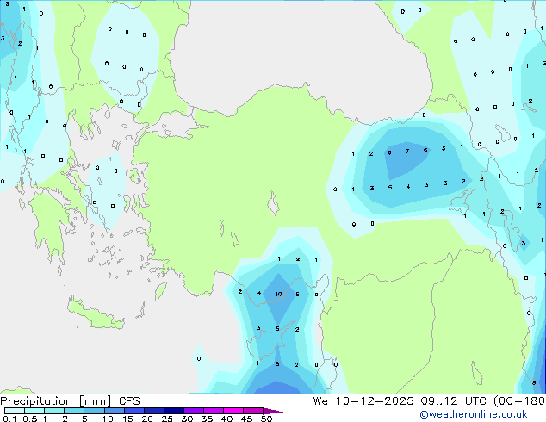This screenshot has width=546, height=422.
Task: Click the "Precipitation [mm] CFS" title text
Action: coord(70,401)
